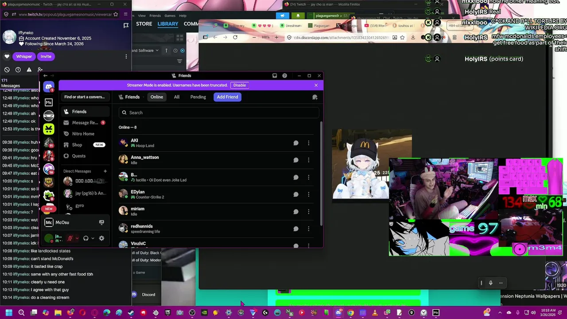Click the McOsu activity screen-share icon
Viewport: 567px width, 319px height.
pyautogui.click(x=101, y=222)
